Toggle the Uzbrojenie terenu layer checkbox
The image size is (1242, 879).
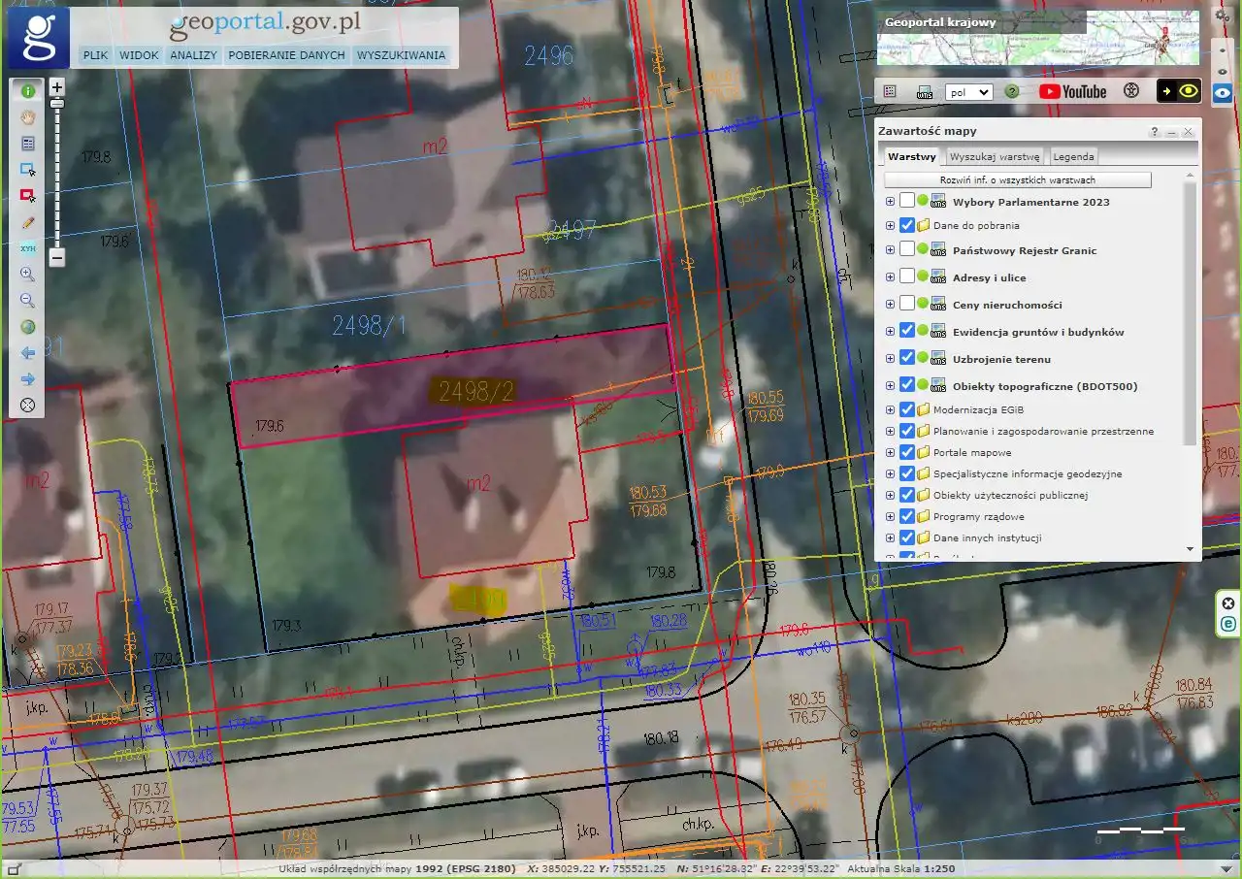906,358
